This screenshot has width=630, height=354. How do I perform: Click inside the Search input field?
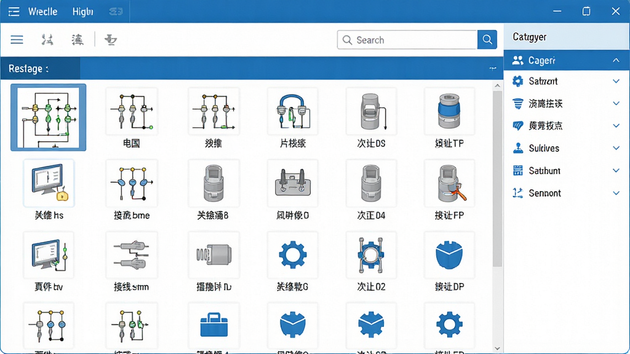tap(407, 40)
